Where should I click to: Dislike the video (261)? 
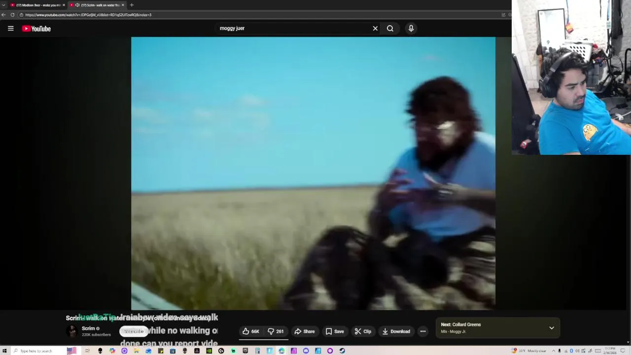tap(276, 331)
